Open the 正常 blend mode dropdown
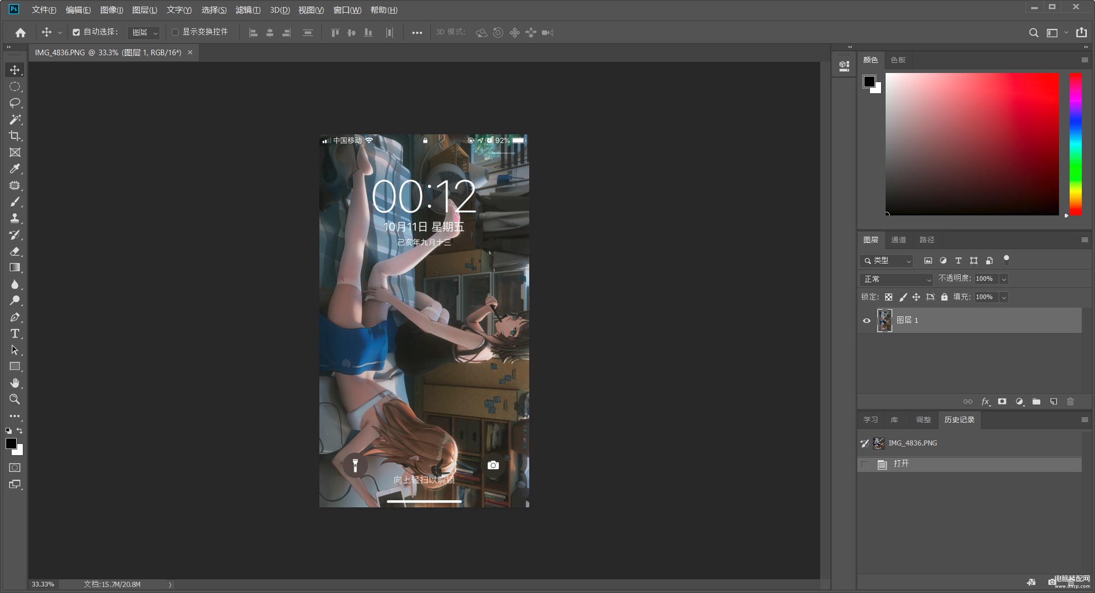The image size is (1095, 593). (896, 279)
